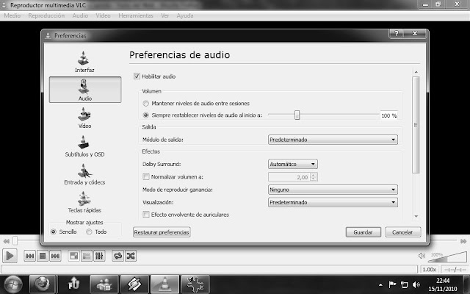Open the Ver menu

[x=165, y=15]
